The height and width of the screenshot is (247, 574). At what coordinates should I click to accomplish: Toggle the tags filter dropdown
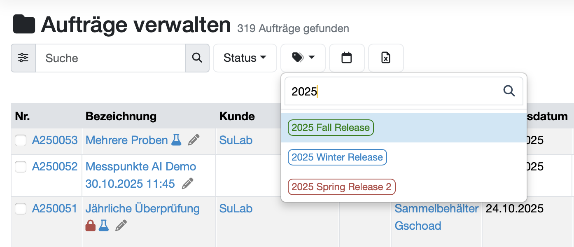303,58
